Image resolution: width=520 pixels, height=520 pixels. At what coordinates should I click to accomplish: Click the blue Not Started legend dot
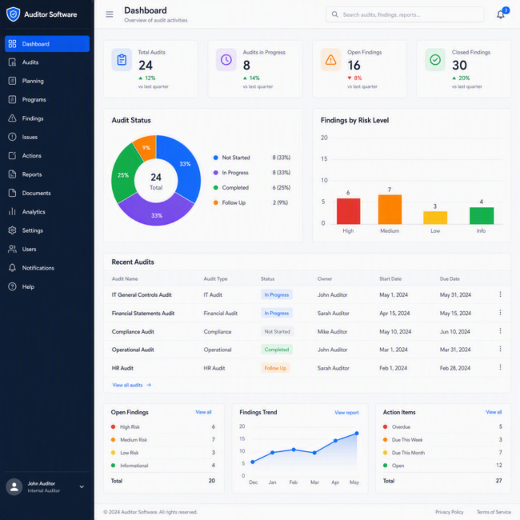pos(215,158)
